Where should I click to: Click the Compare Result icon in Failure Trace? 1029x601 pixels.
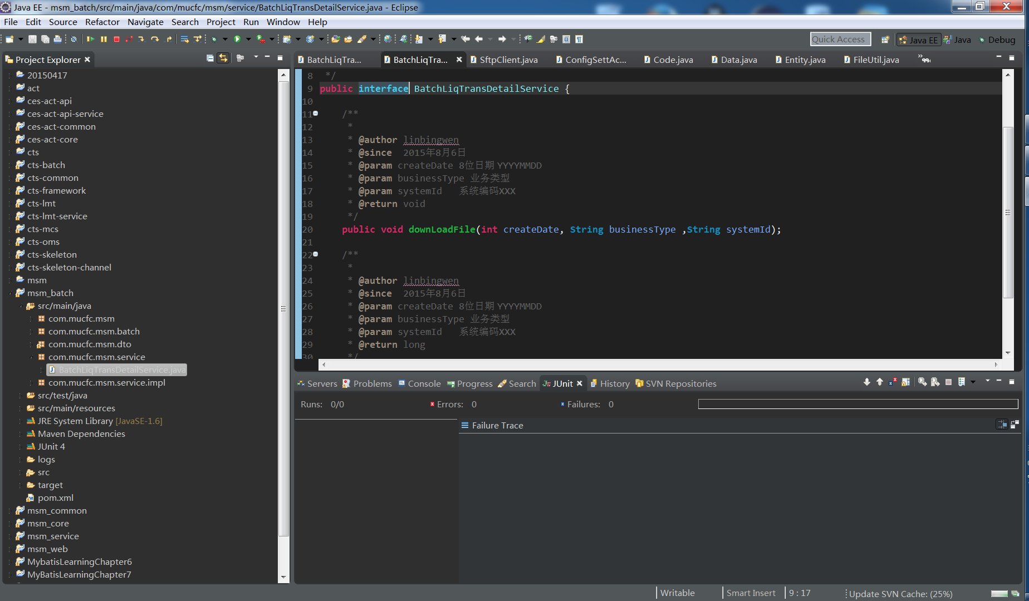pos(1015,425)
